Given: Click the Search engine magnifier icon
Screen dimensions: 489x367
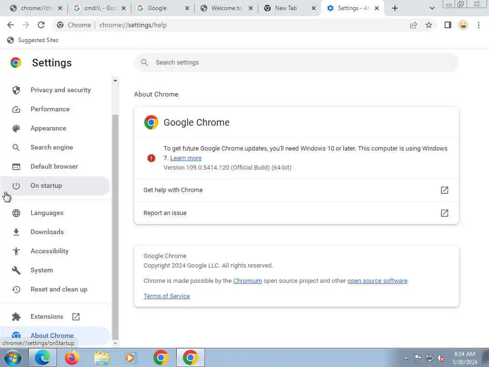Looking at the screenshot, I should pos(16,147).
